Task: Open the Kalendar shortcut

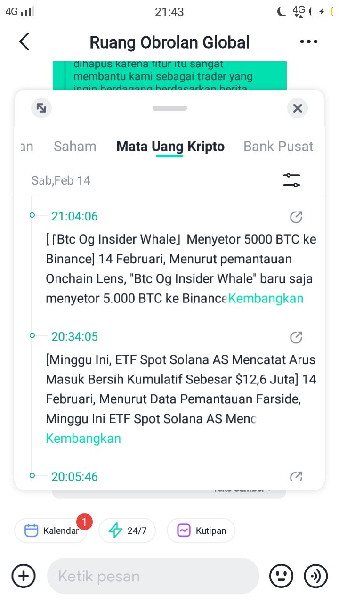Action: (51, 530)
